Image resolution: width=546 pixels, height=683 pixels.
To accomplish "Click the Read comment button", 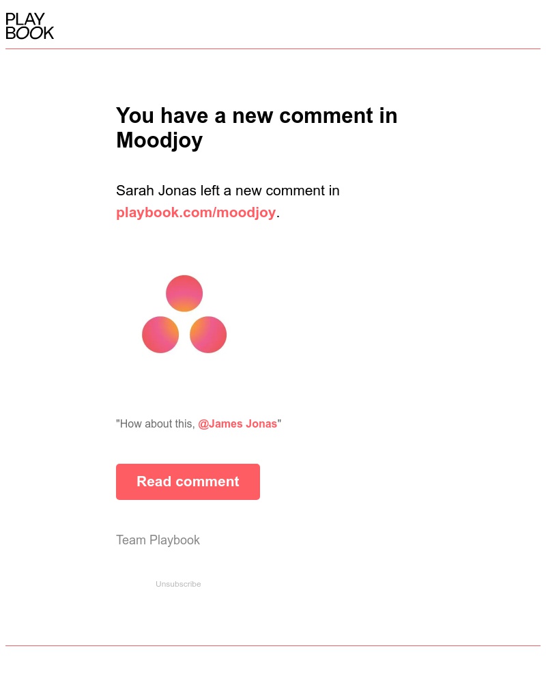I will (x=188, y=482).
